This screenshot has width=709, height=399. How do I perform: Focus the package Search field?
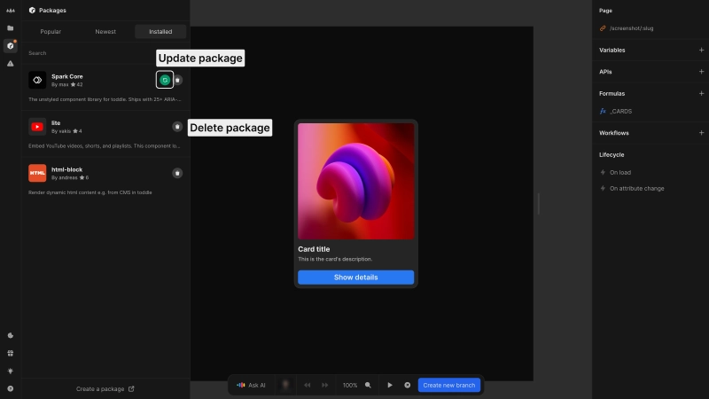[105, 53]
